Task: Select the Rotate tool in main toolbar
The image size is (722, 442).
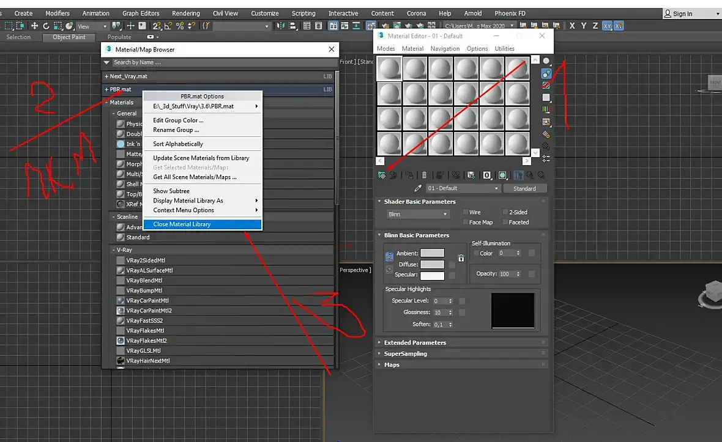Action: tap(46, 26)
